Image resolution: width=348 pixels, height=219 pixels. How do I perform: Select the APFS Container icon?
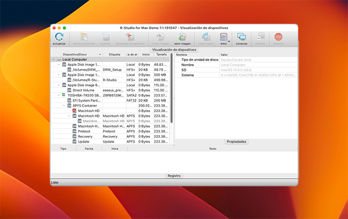(69, 106)
